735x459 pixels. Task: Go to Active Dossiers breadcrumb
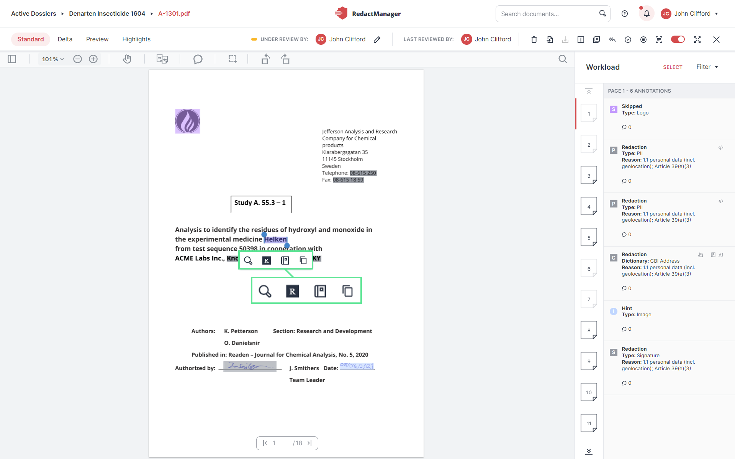coord(33,13)
